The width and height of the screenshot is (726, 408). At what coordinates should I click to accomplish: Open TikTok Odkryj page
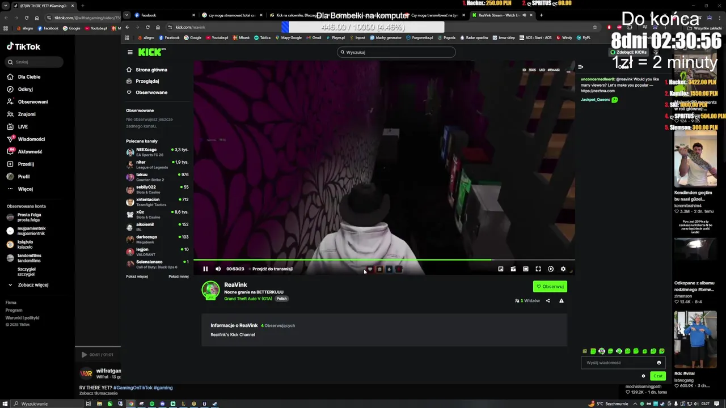[x=26, y=90]
